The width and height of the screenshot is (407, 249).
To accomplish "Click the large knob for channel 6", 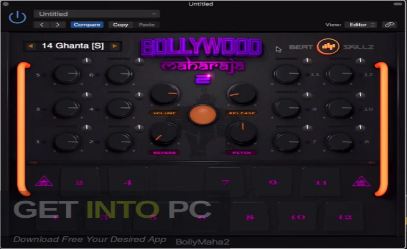I will pyautogui.click(x=120, y=74).
